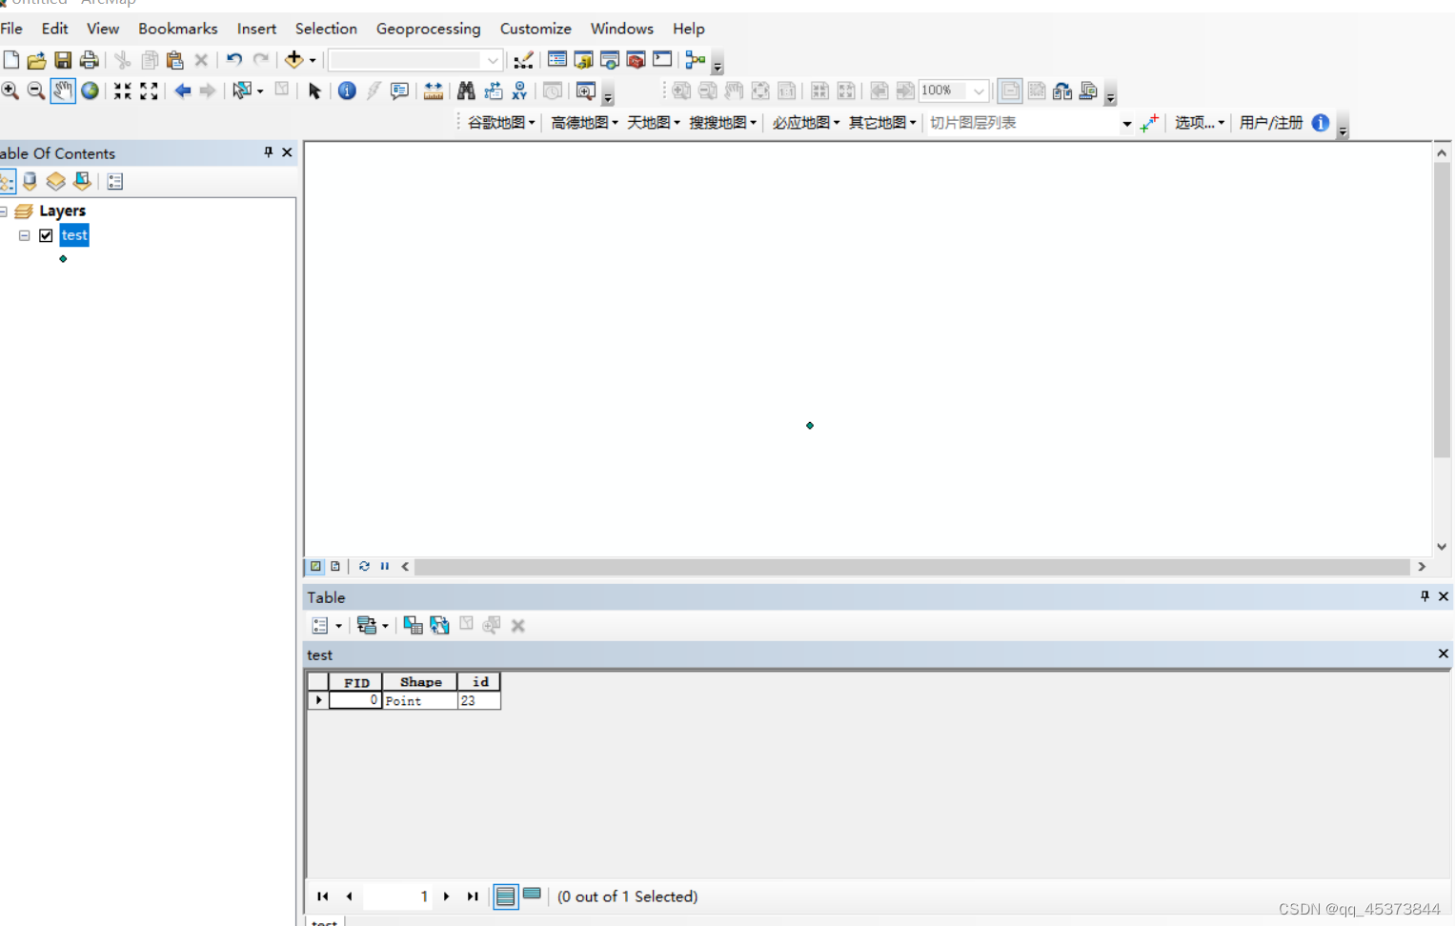Screen dimensions: 1455x926
Task: Activate the HTML Popup tool
Action: [x=399, y=91]
